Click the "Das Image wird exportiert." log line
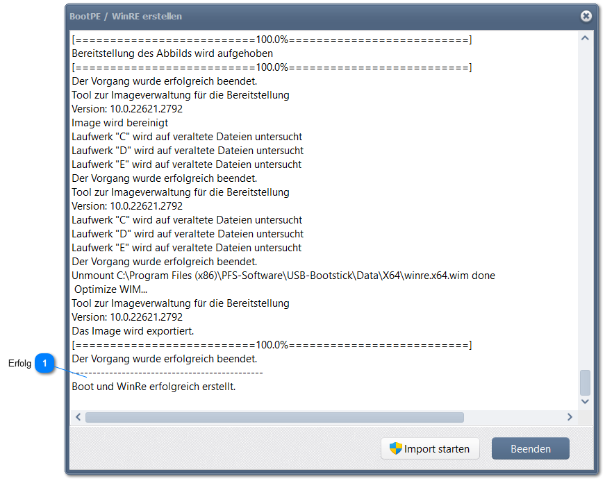The image size is (605, 481). (133, 331)
